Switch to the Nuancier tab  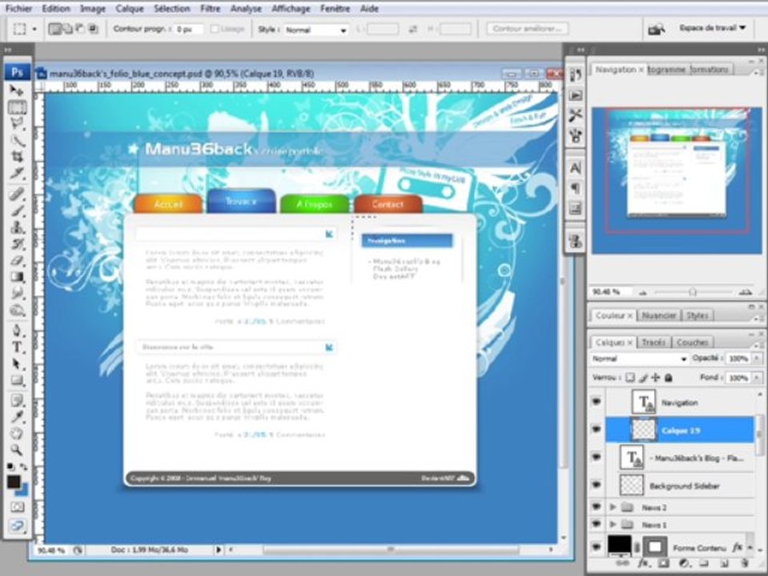point(658,315)
